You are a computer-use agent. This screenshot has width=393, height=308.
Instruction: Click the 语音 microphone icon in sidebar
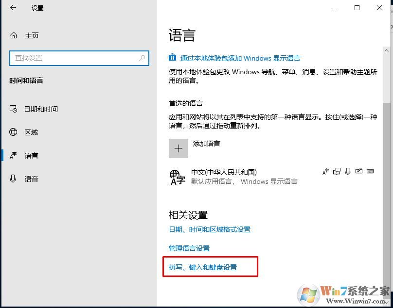click(13, 178)
